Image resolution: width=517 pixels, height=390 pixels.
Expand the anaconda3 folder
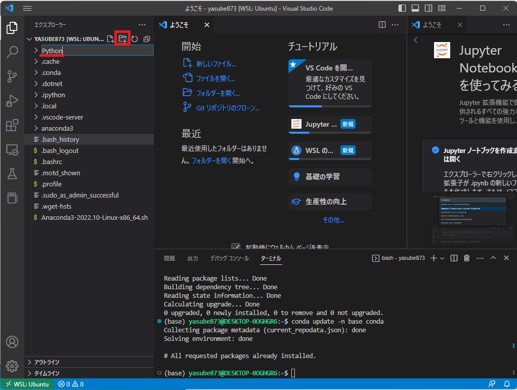click(x=89, y=128)
